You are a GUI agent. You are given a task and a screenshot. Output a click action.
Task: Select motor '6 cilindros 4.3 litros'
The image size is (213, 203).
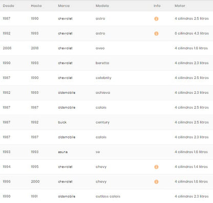point(191,33)
